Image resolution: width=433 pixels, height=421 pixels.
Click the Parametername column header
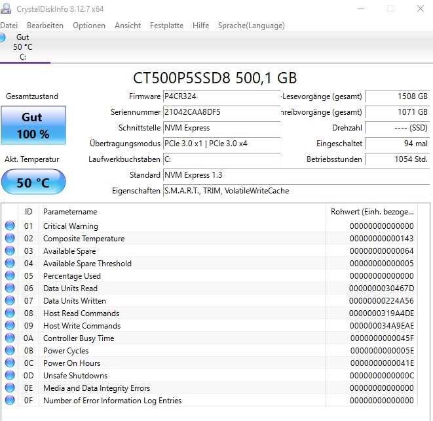click(x=182, y=212)
